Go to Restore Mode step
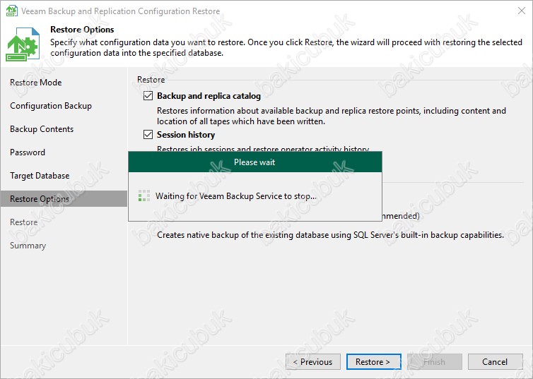This screenshot has width=533, height=379. pos(35,83)
